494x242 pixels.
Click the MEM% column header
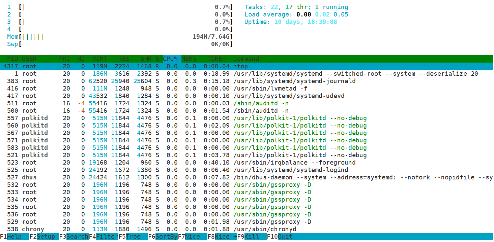pyautogui.click(x=189, y=59)
